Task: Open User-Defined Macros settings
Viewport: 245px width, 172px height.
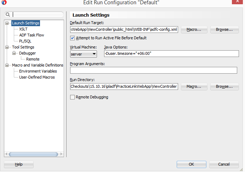Action: pos(37,77)
